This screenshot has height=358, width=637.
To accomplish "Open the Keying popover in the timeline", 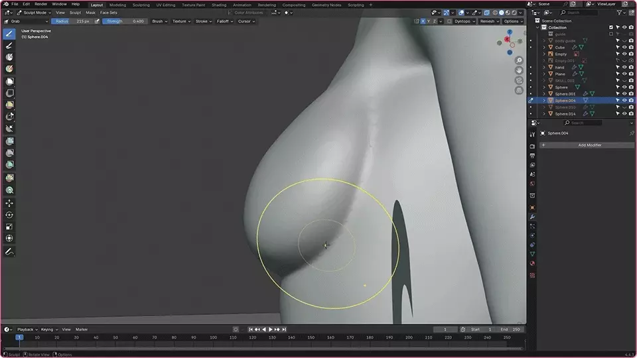I will pyautogui.click(x=49, y=329).
